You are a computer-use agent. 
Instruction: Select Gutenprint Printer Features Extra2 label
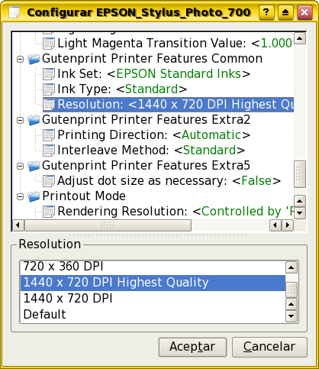(x=146, y=120)
